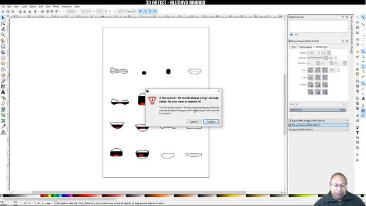Click the minus icon in Selection sets
The image size is (366, 206).
click(296, 34)
